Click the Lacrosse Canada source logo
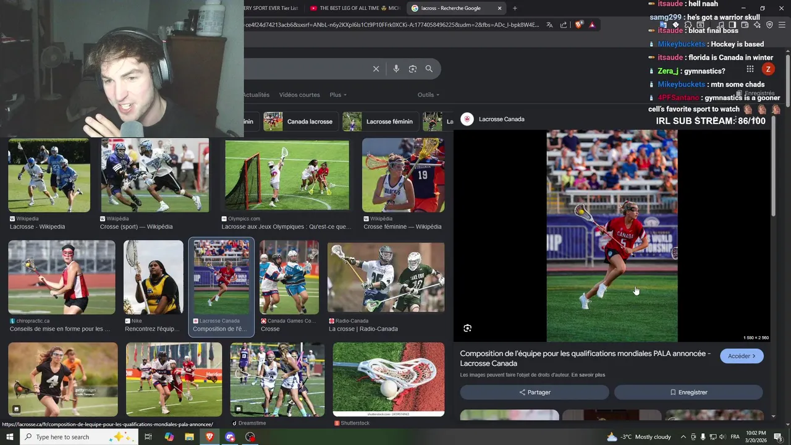Screen dimensions: 791x445 point(467,119)
